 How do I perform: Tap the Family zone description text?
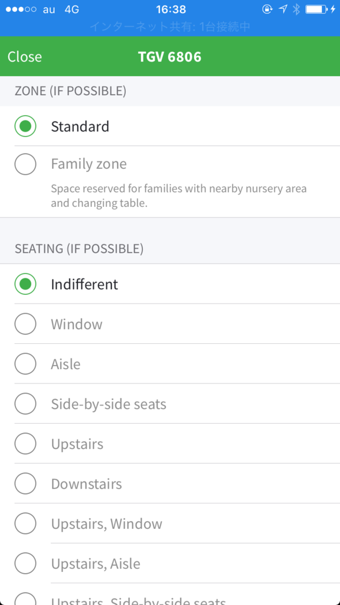pyautogui.click(x=179, y=196)
